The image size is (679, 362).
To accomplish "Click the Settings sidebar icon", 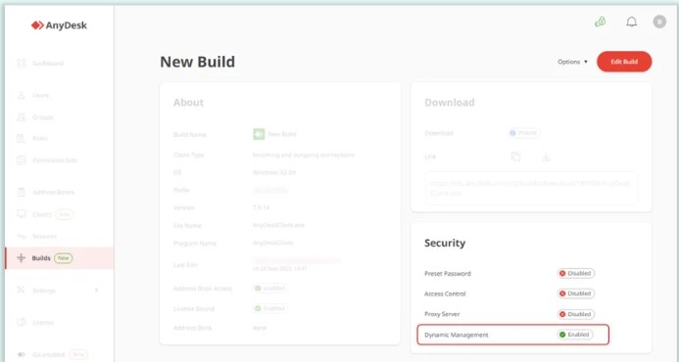I will (x=22, y=290).
